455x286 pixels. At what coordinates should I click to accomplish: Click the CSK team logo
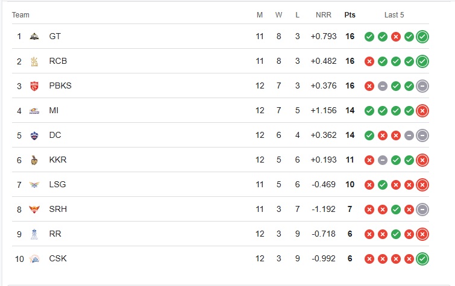34,258
